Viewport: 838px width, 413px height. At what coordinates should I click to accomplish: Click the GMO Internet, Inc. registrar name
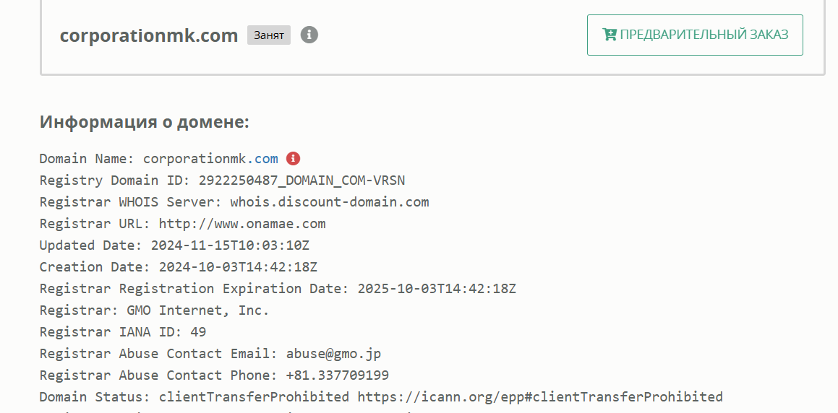[x=197, y=310]
